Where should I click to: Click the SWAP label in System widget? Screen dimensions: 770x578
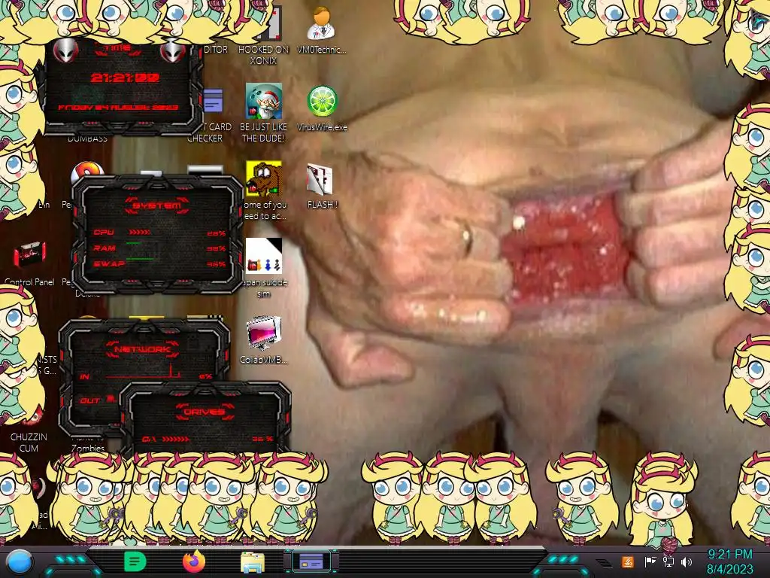109,264
